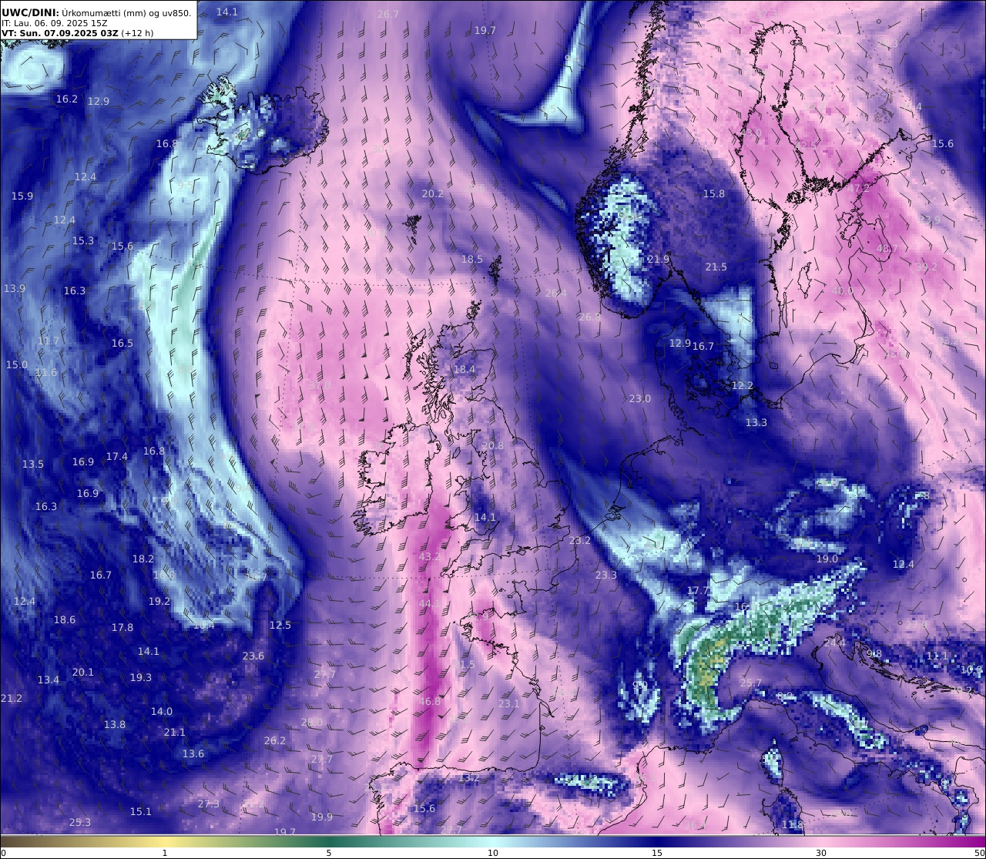Click the map value 27.3
986x859 pixels.
click(209, 804)
